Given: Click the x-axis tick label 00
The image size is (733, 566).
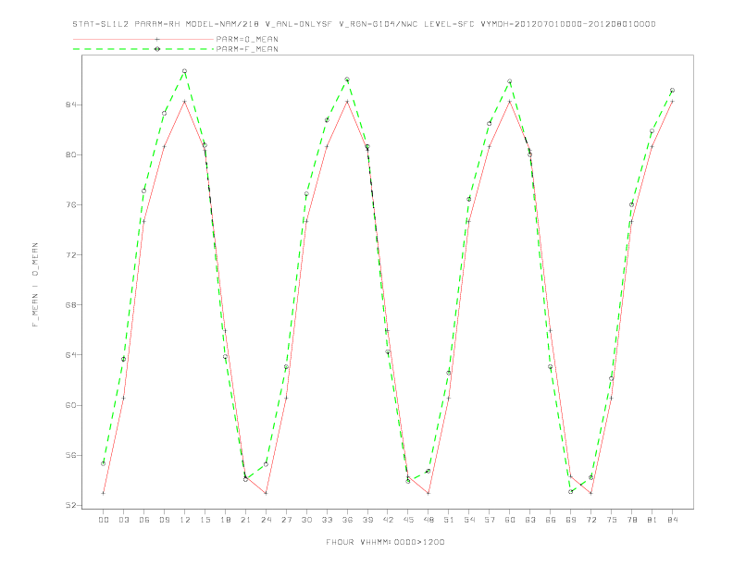Looking at the screenshot, I should [x=104, y=520].
